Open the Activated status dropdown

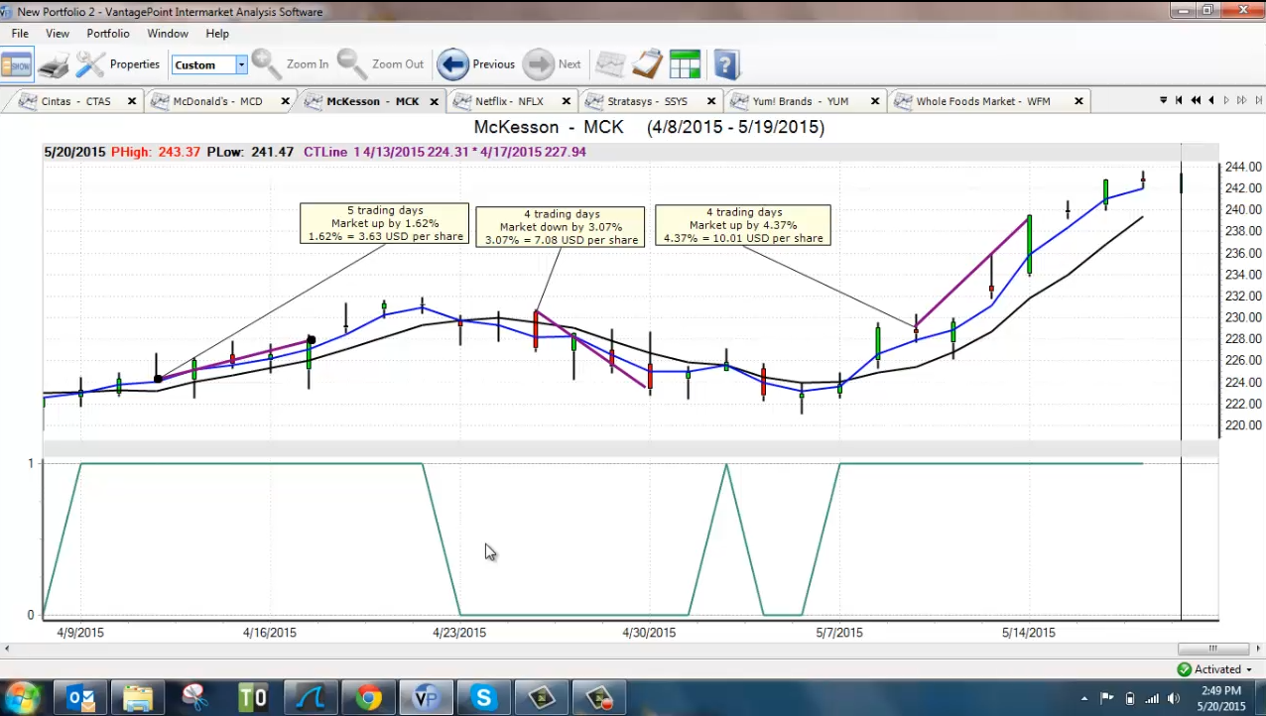pos(1248,669)
